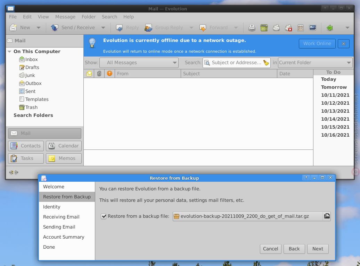Viewport: 360px width, 266px height.
Task: Click the backup file chooser field
Action: point(251,216)
